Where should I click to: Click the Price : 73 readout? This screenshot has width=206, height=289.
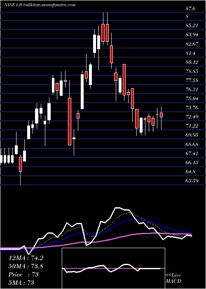point(23,275)
